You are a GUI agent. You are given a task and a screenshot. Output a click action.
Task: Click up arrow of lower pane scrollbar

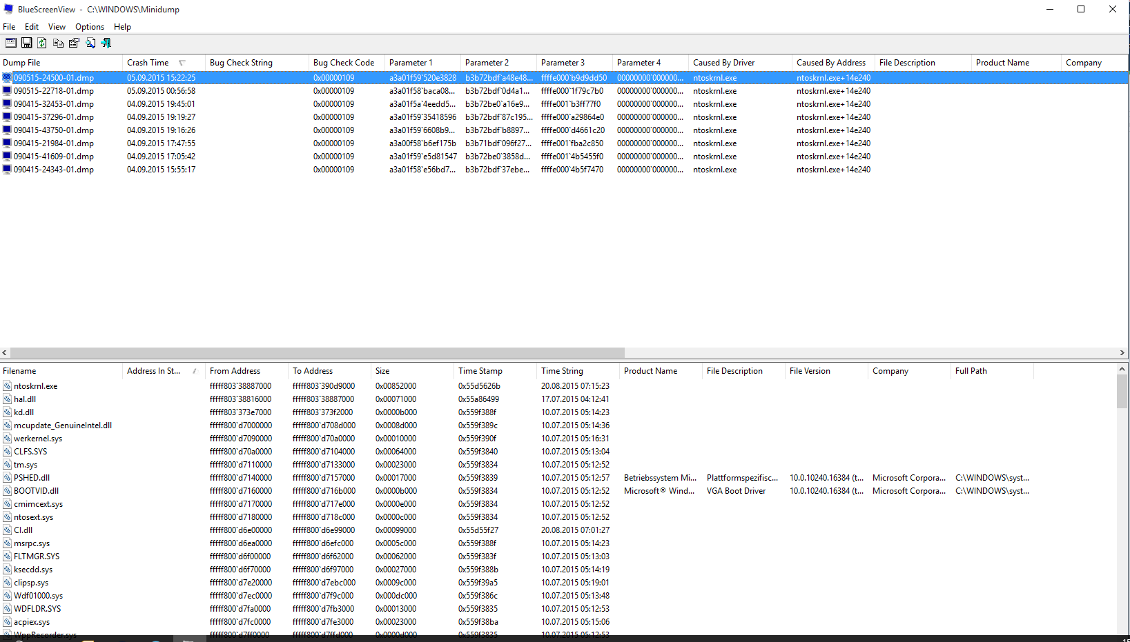click(1122, 370)
